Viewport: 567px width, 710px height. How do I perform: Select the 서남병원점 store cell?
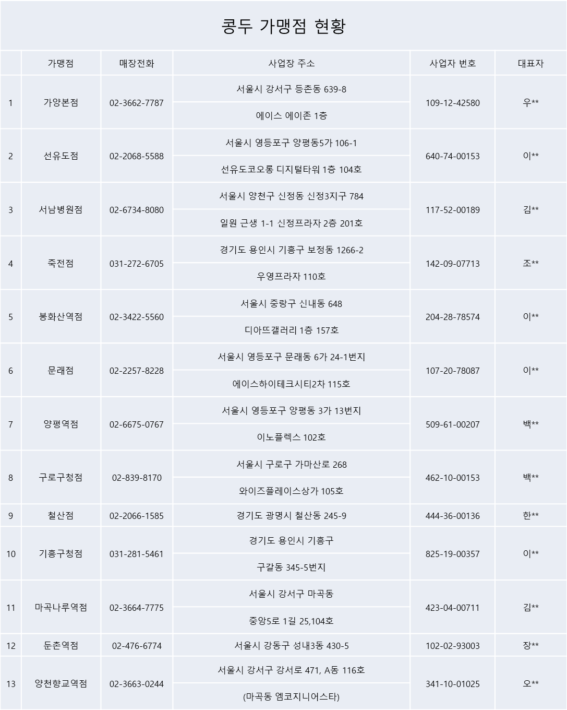pyautogui.click(x=61, y=210)
